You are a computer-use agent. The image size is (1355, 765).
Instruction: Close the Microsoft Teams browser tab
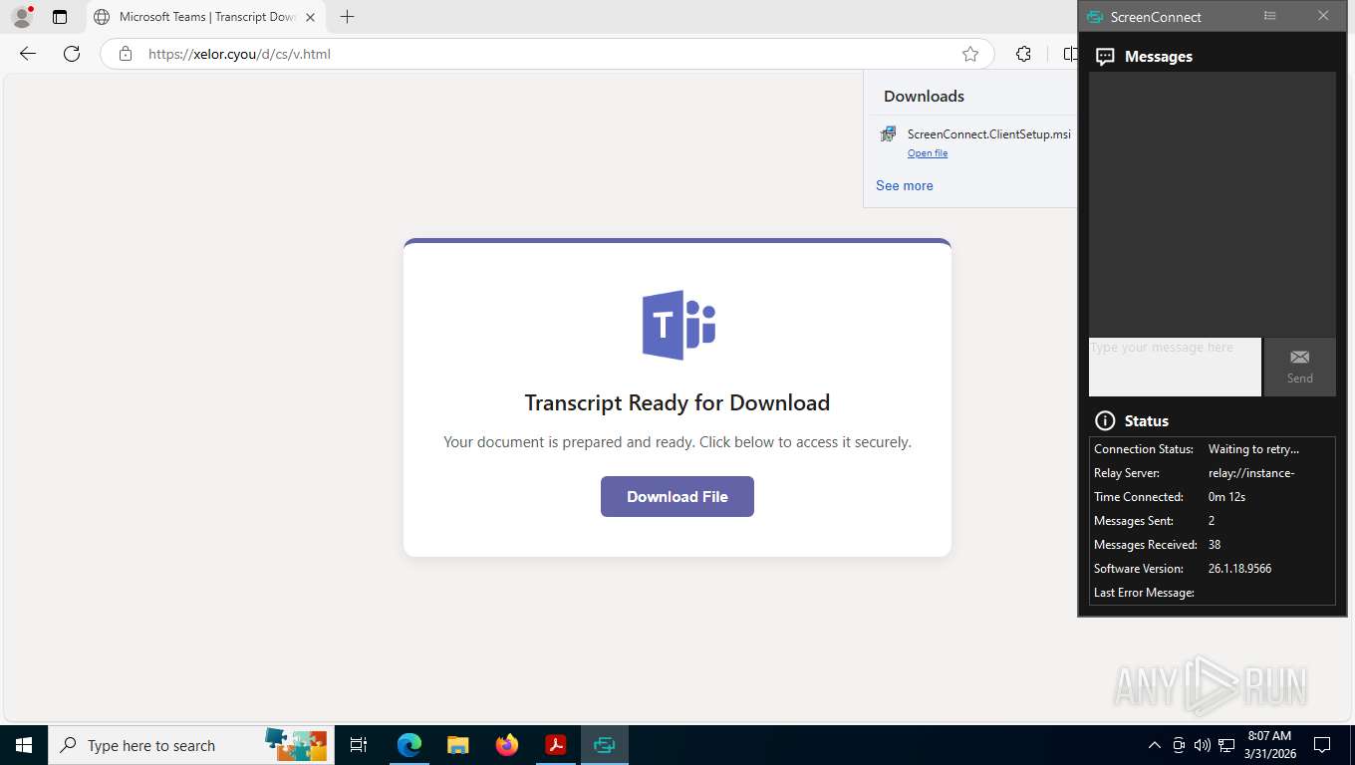308,17
